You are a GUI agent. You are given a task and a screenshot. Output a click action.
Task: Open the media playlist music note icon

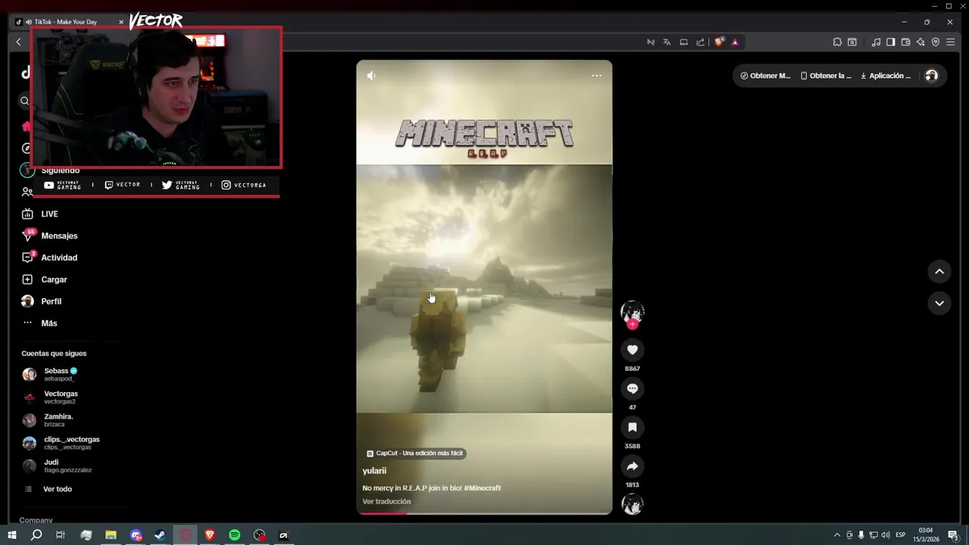click(876, 42)
